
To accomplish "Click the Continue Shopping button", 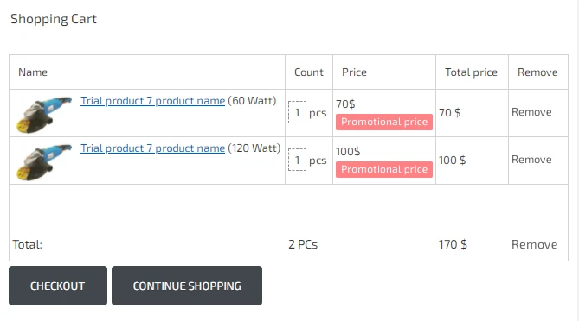I will point(187,286).
